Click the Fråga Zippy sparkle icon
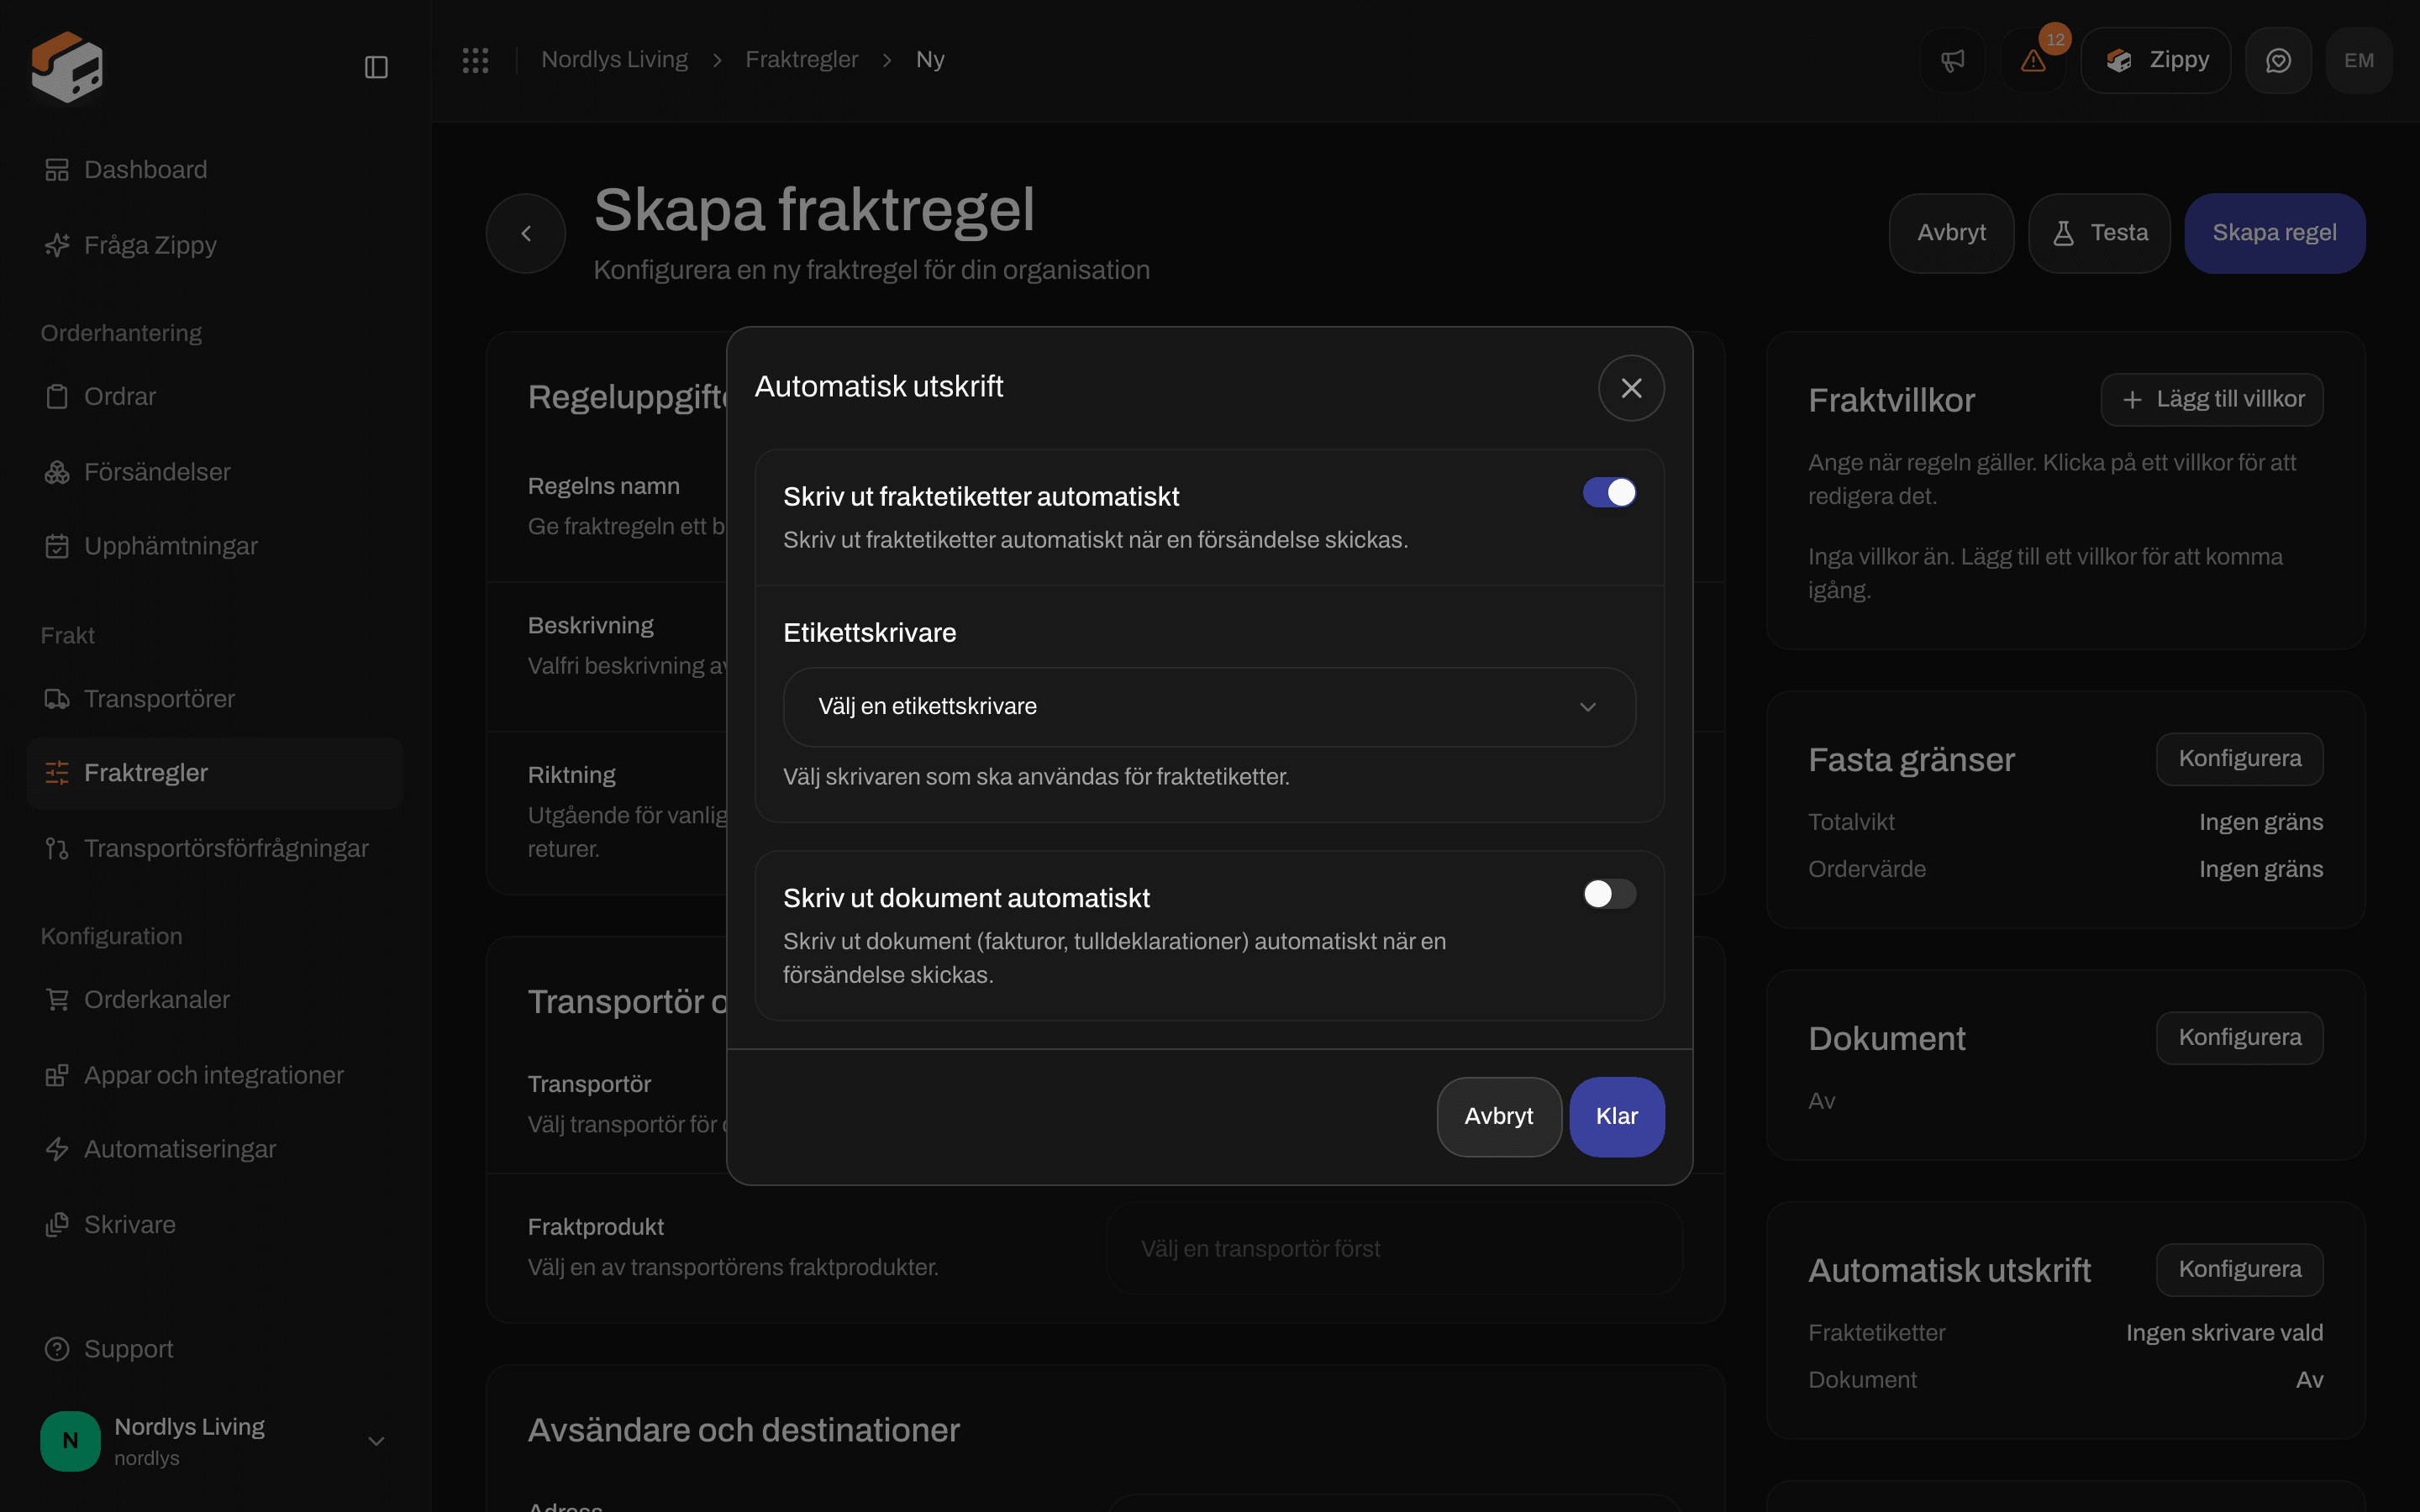Viewport: 2420px width, 1512px height. click(x=57, y=245)
